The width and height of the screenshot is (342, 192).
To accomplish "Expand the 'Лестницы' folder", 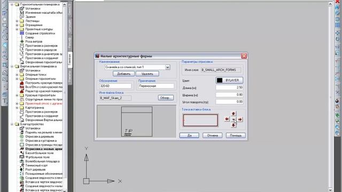I will [x=17, y=21].
